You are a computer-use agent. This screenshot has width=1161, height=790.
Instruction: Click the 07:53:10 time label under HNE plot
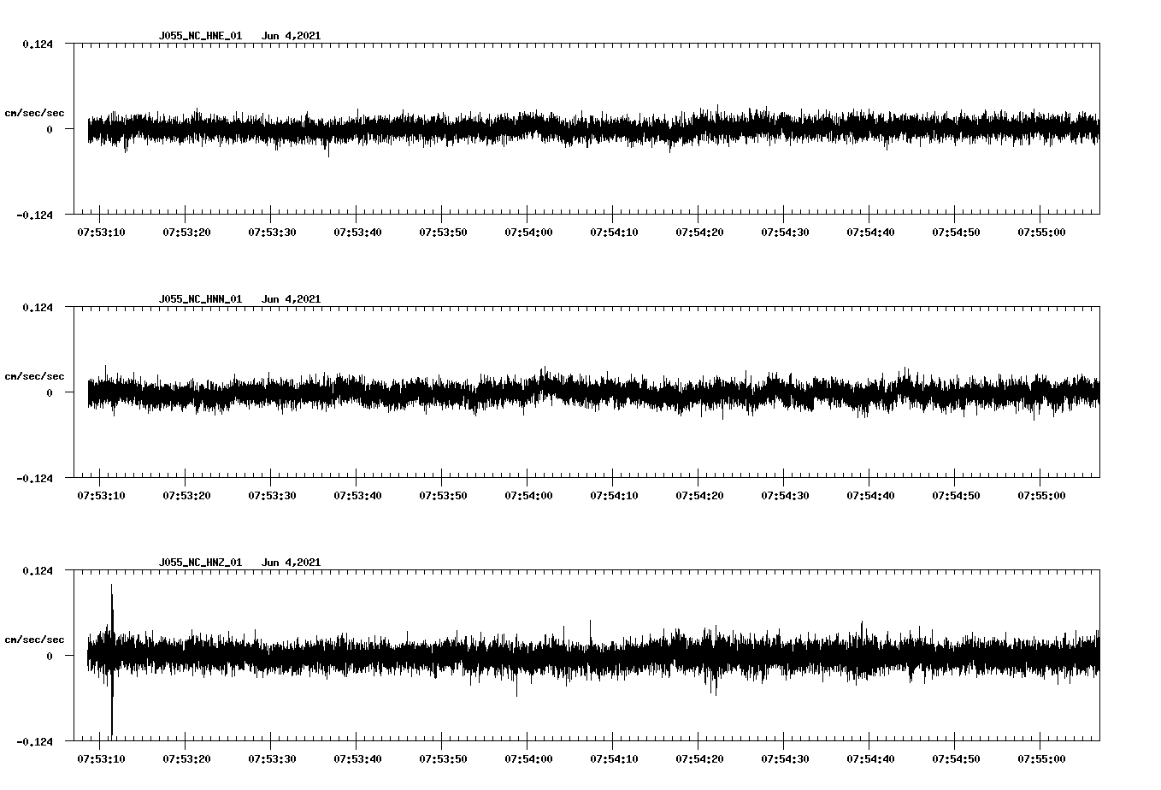click(x=101, y=233)
